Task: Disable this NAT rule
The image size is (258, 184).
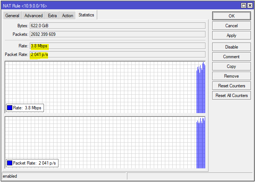Action: (x=231, y=47)
